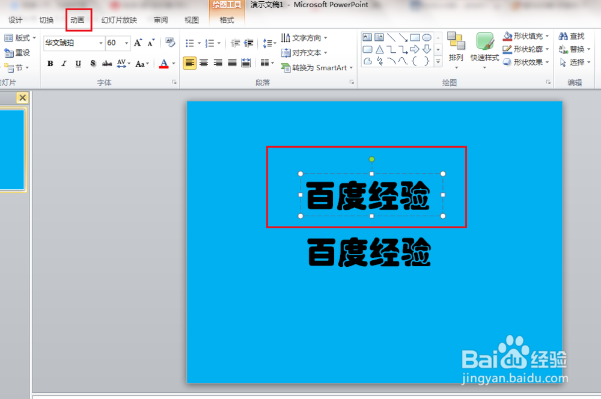
Task: Open 形状效果 shape effects
Action: point(526,62)
